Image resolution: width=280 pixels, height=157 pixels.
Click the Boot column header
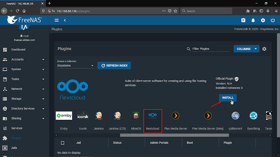(189, 143)
